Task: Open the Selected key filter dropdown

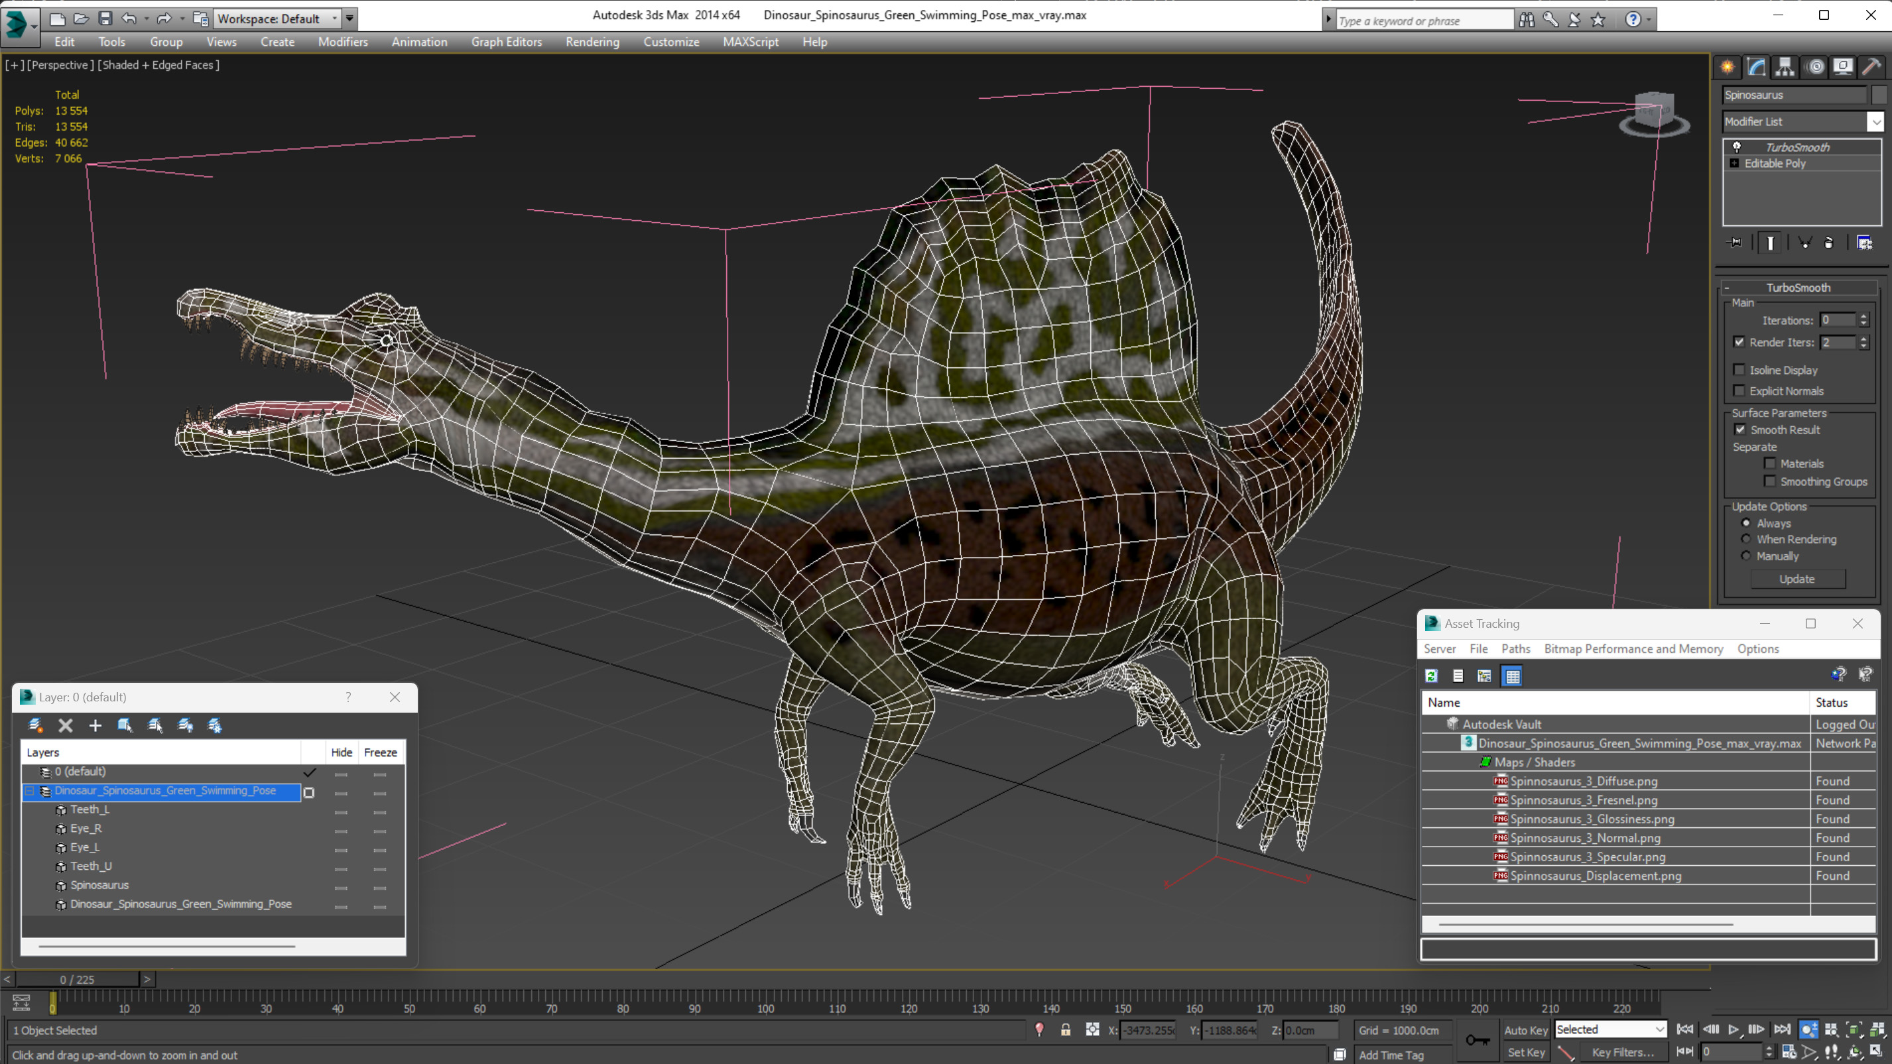Action: coord(1610,1030)
